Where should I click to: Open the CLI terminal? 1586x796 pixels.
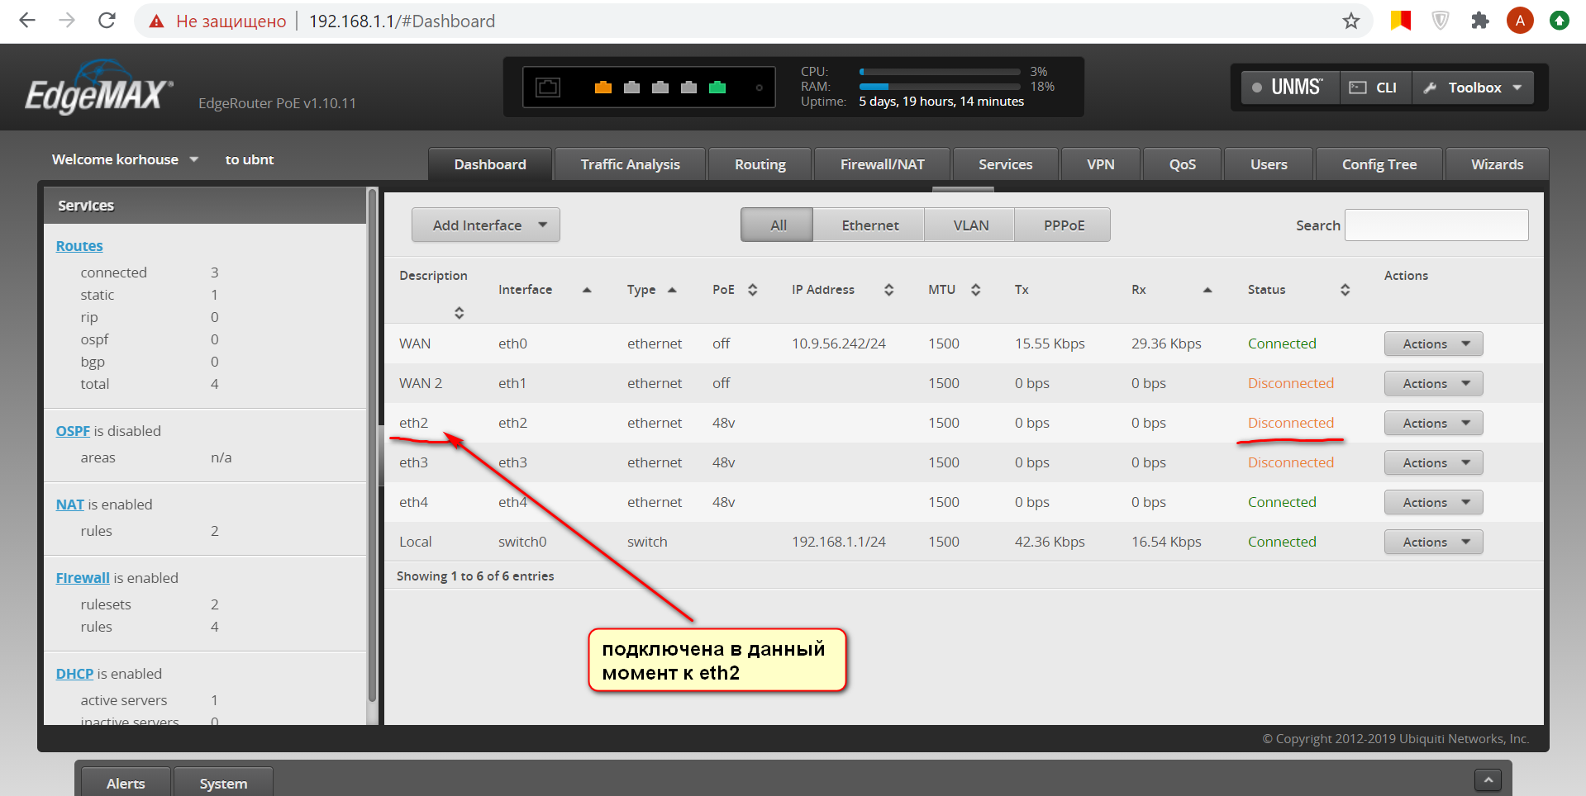click(1375, 88)
